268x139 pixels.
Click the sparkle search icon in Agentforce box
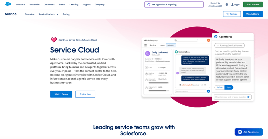click(149, 4)
